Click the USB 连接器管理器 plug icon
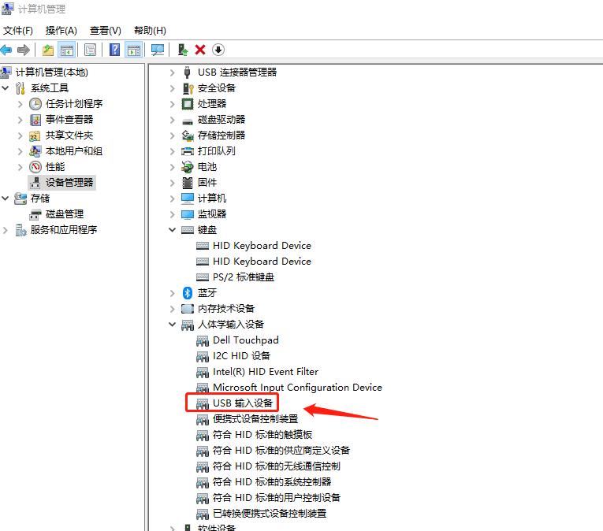Viewport: 603px width, 531px height. (188, 72)
